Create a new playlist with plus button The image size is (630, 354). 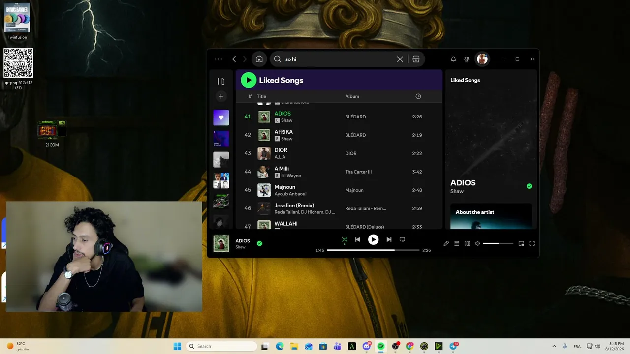coord(221,96)
